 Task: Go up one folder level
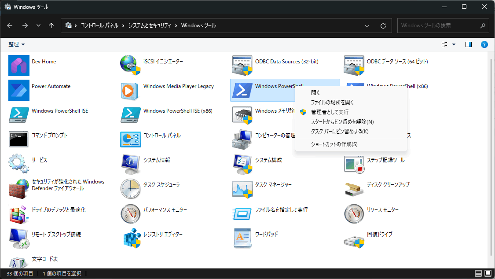pos(51,26)
